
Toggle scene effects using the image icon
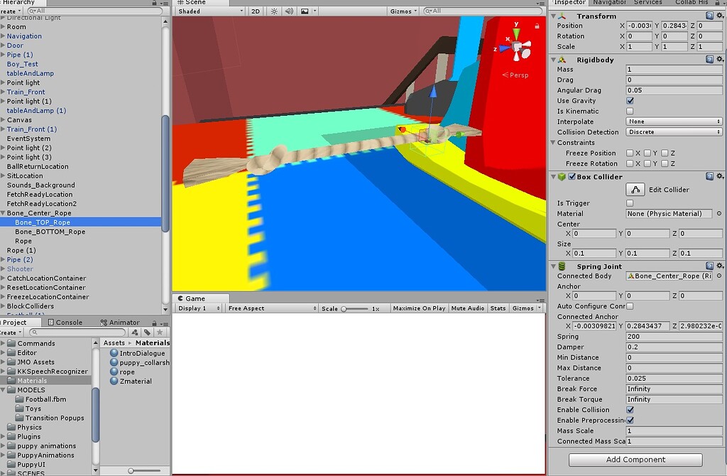304,11
